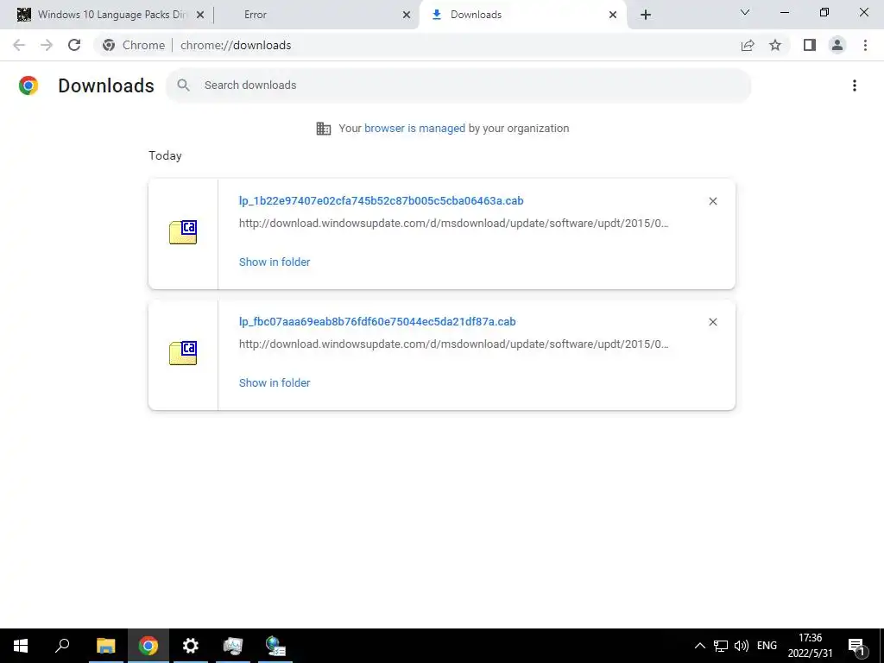Viewport: 884px width, 663px height.
Task: Click ENG input language indicator
Action: click(x=767, y=646)
